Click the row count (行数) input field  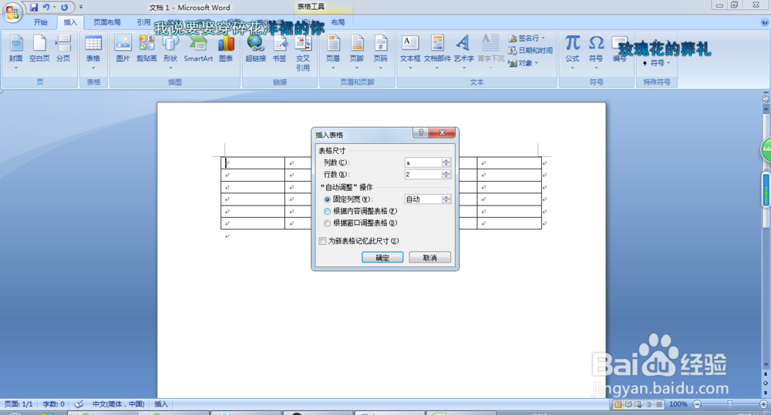point(423,174)
